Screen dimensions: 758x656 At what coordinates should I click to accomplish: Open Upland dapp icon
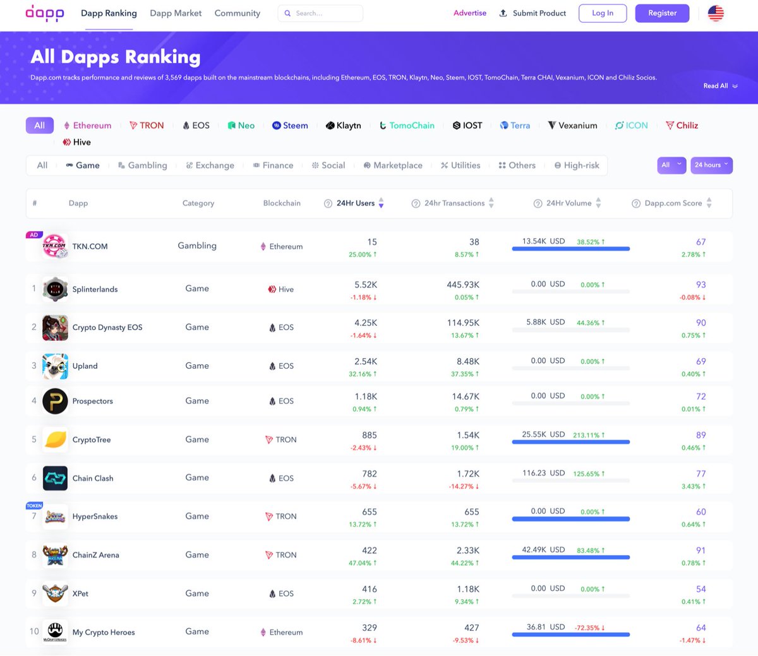coord(55,366)
